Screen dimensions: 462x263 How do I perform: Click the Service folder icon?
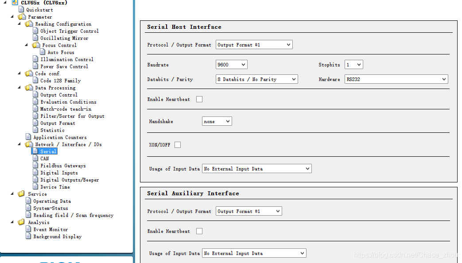click(x=21, y=194)
